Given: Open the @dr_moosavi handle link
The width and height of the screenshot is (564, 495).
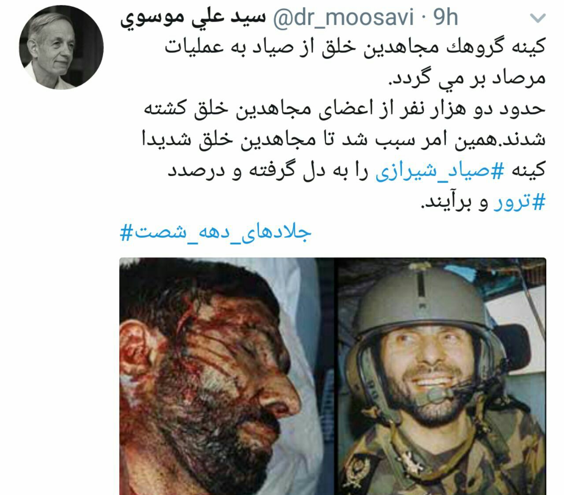Looking at the screenshot, I should 344,18.
